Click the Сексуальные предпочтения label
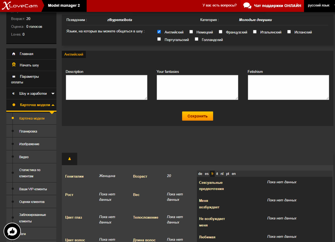Viewport: 335px width, 242px height. 211,186
